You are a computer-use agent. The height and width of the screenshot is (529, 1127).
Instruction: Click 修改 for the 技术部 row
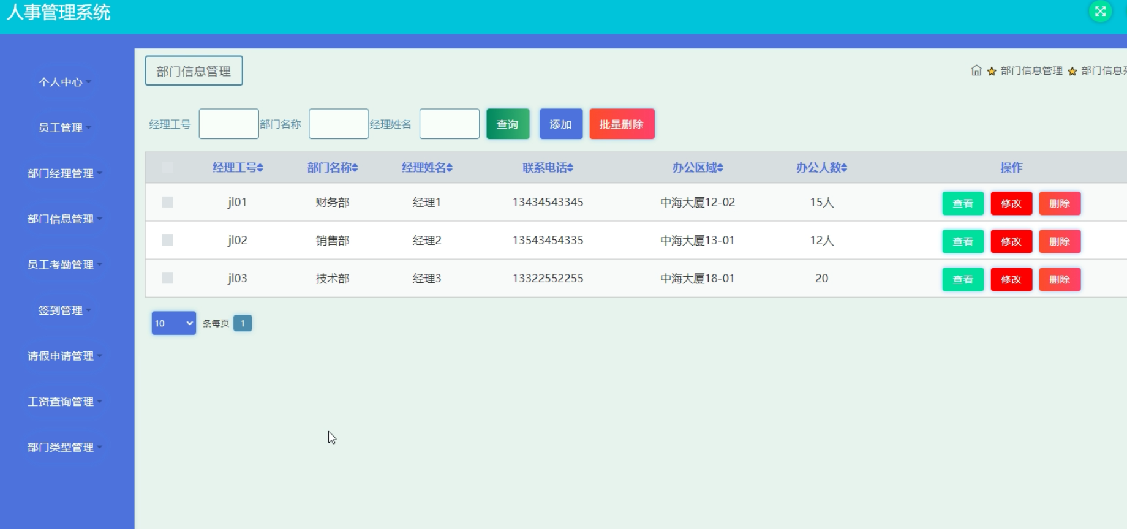point(1011,279)
